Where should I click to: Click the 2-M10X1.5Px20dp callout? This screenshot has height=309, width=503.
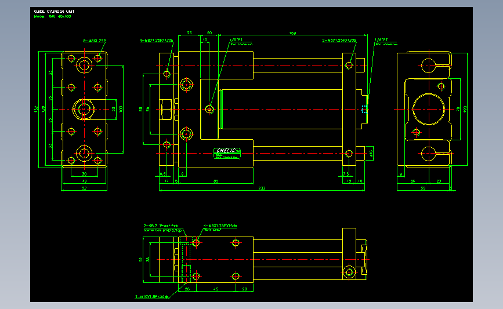click(151, 296)
